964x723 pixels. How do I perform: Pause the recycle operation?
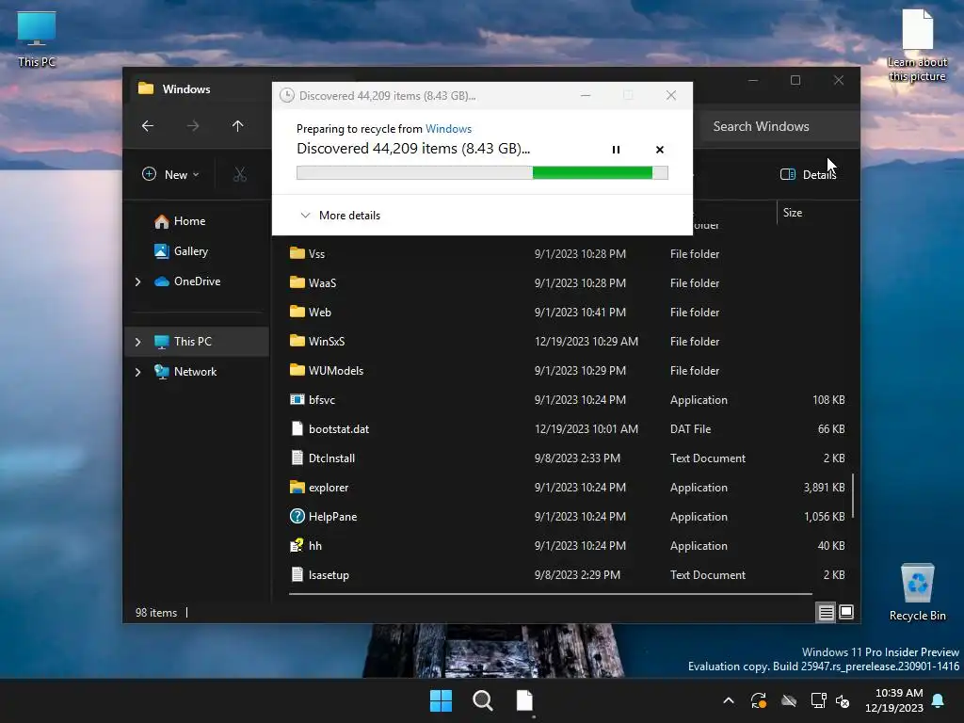[616, 150]
